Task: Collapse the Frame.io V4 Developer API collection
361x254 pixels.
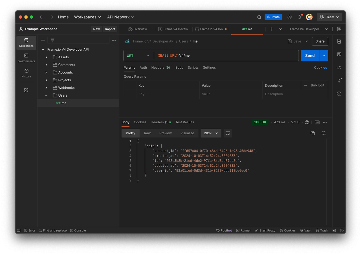Action: pyautogui.click(x=43, y=50)
